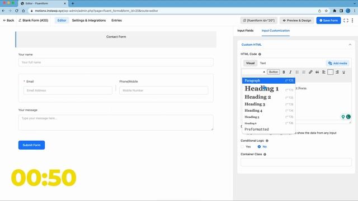This screenshot has height=201, width=358.
Task: Open the Entries tab
Action: (116, 20)
